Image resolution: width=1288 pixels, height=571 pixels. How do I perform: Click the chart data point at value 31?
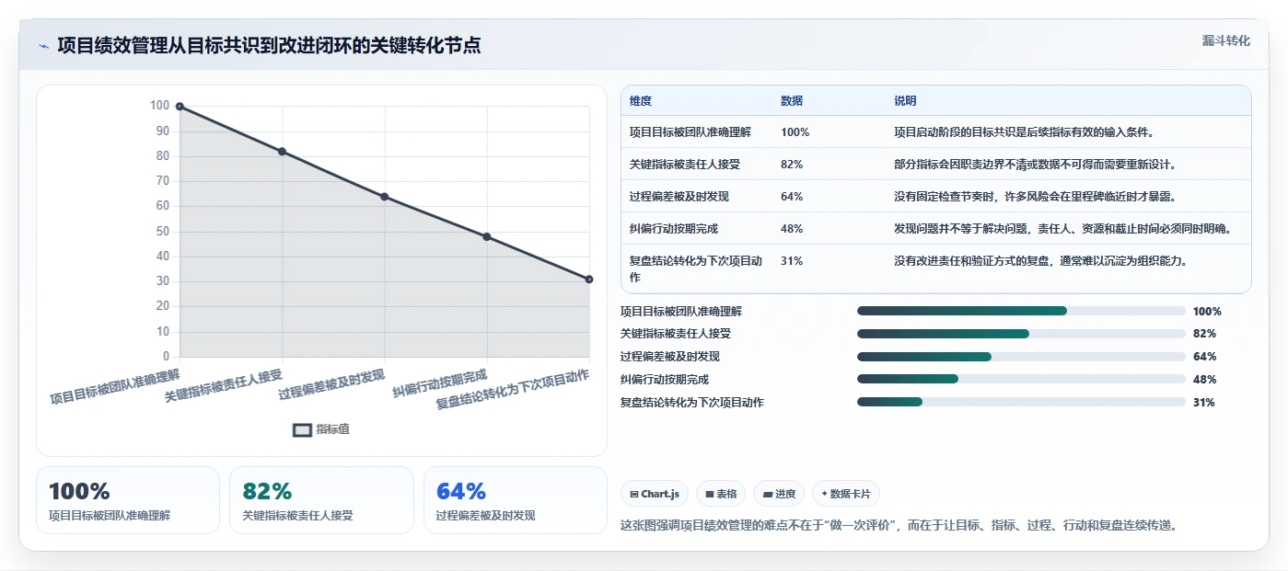[x=589, y=279]
